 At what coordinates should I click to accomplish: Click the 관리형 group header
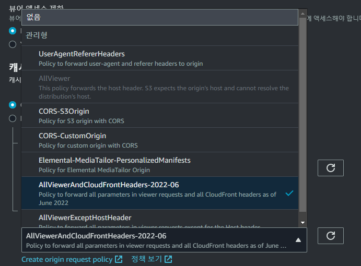pos(37,35)
